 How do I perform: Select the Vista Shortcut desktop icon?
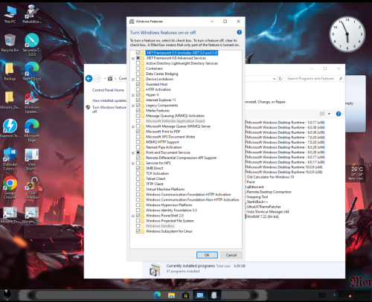pyautogui.click(x=32, y=159)
